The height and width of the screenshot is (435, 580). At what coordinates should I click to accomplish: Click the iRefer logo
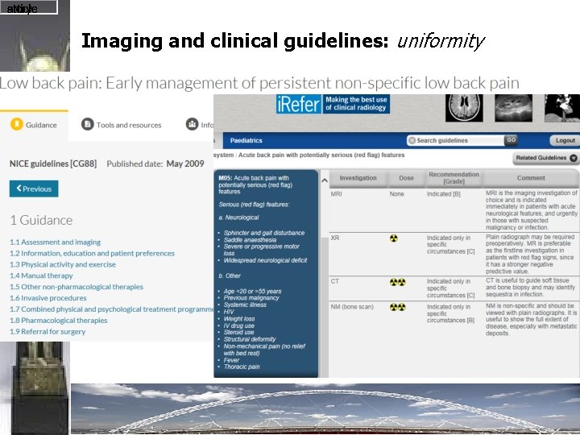point(299,104)
